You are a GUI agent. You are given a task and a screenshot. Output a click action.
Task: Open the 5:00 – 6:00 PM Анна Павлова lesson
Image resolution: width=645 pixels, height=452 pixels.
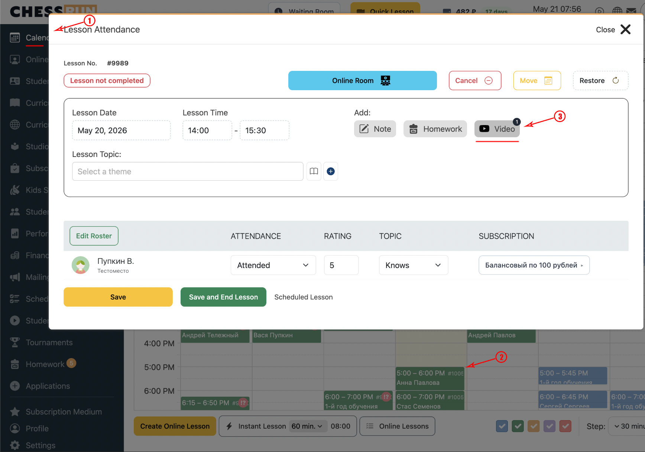(430, 378)
